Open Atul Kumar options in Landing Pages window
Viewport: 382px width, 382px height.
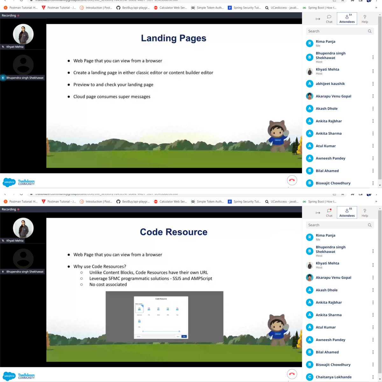click(x=373, y=146)
